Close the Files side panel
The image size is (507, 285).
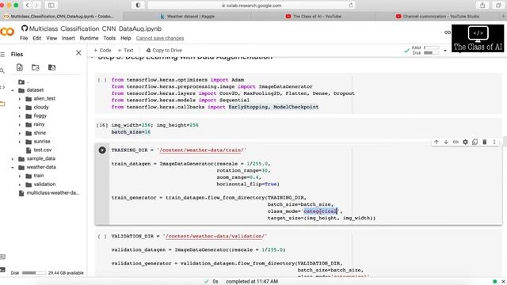(x=78, y=53)
